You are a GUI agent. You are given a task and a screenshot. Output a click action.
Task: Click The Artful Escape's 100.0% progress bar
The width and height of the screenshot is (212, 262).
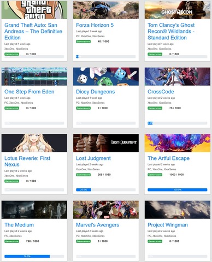pyautogui.click(x=178, y=190)
